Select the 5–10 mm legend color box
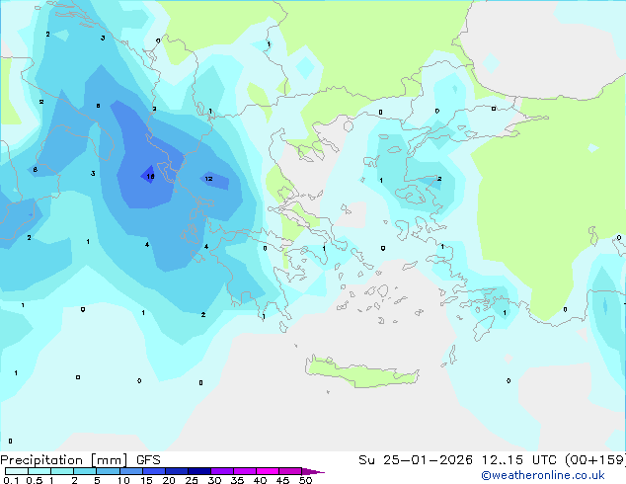Viewport: 626px width, 484px height. pyautogui.click(x=109, y=471)
